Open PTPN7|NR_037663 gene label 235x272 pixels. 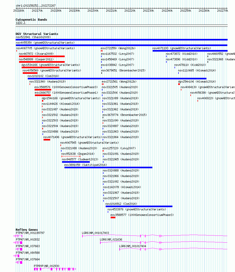click(x=28, y=246)
